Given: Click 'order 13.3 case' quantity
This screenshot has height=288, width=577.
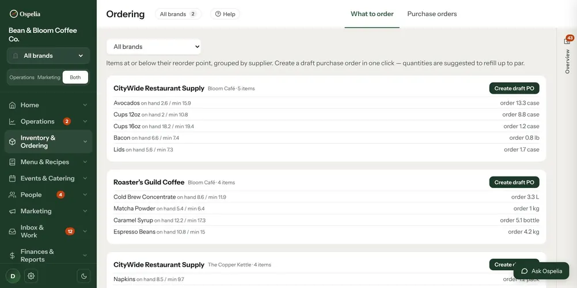Looking at the screenshot, I should [519, 103].
